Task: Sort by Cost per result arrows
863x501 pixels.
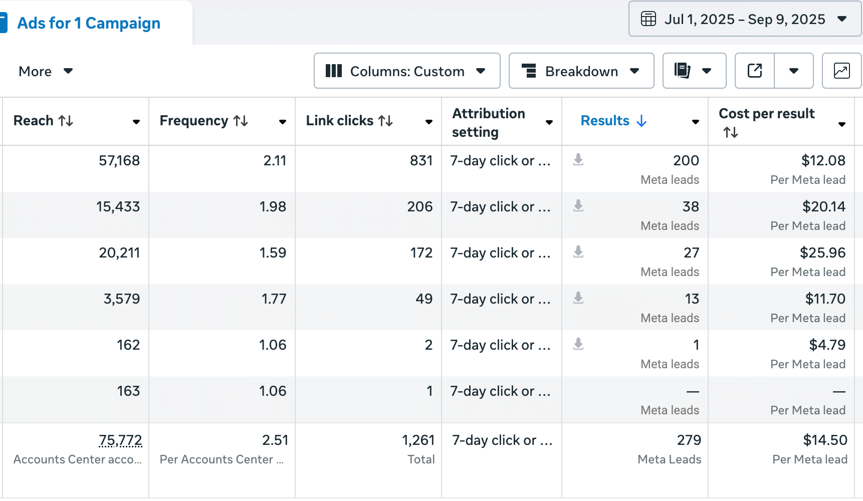Action: point(731,132)
